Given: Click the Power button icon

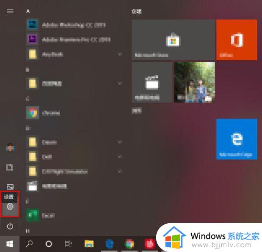Looking at the screenshot, I should 10,226.
